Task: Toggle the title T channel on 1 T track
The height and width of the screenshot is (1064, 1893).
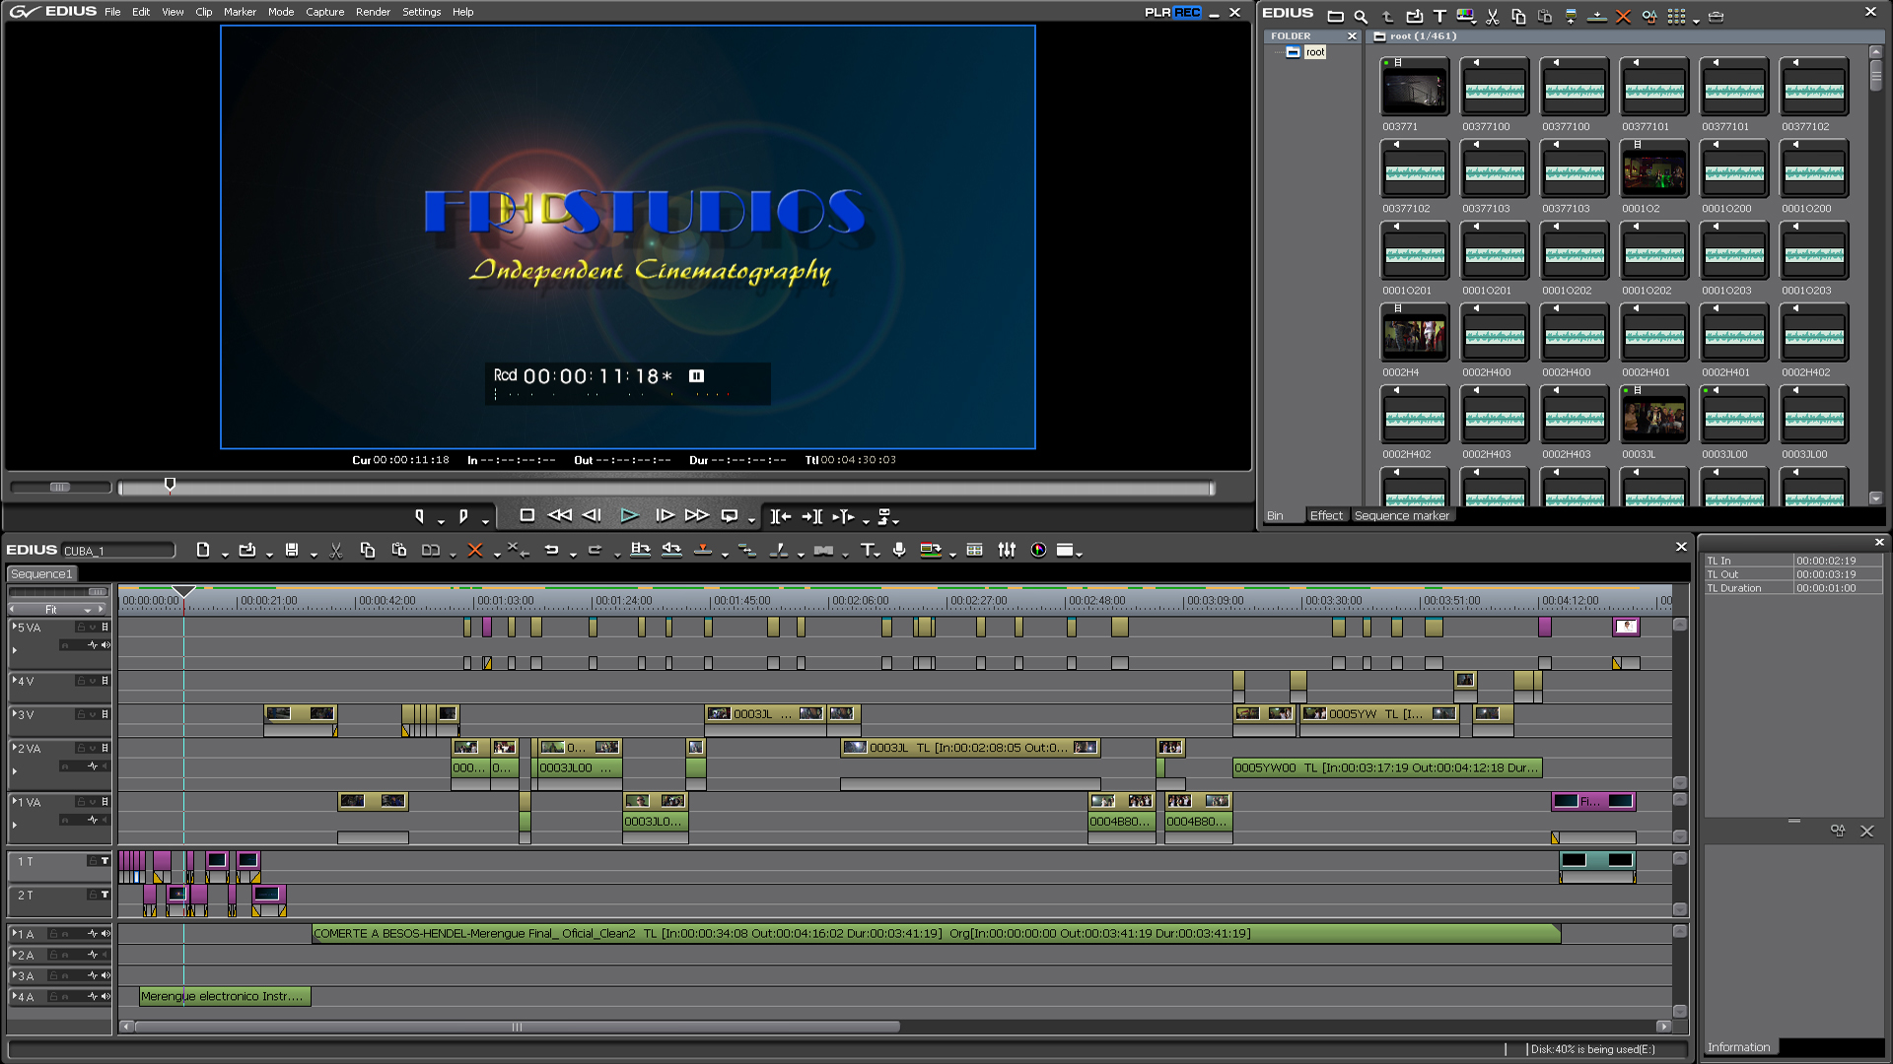Action: point(105,861)
